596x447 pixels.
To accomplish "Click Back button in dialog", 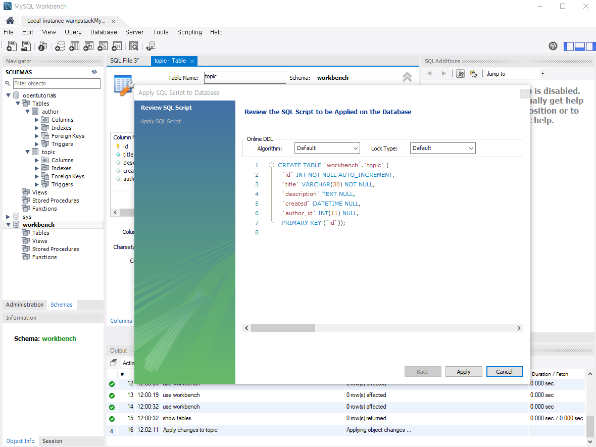I will tap(423, 372).
